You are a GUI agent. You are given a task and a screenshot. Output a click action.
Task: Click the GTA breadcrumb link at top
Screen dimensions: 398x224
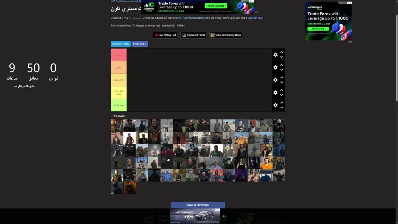click(113, 1)
